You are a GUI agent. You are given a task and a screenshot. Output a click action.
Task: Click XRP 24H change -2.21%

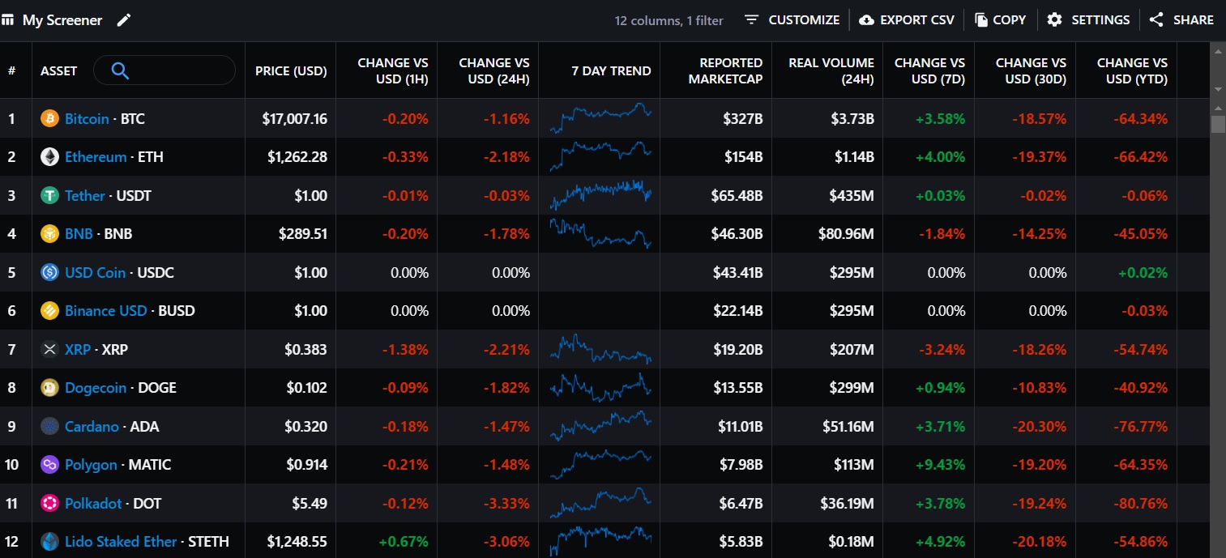pos(506,350)
